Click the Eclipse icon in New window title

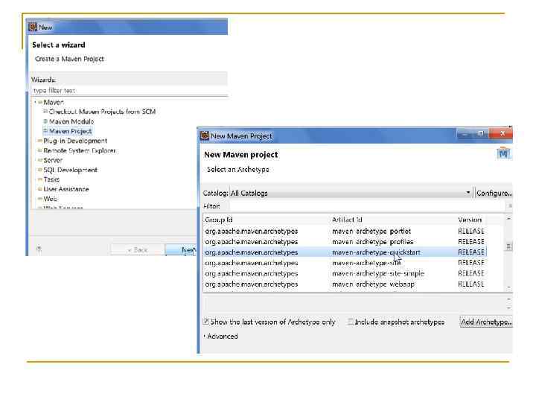coord(33,27)
